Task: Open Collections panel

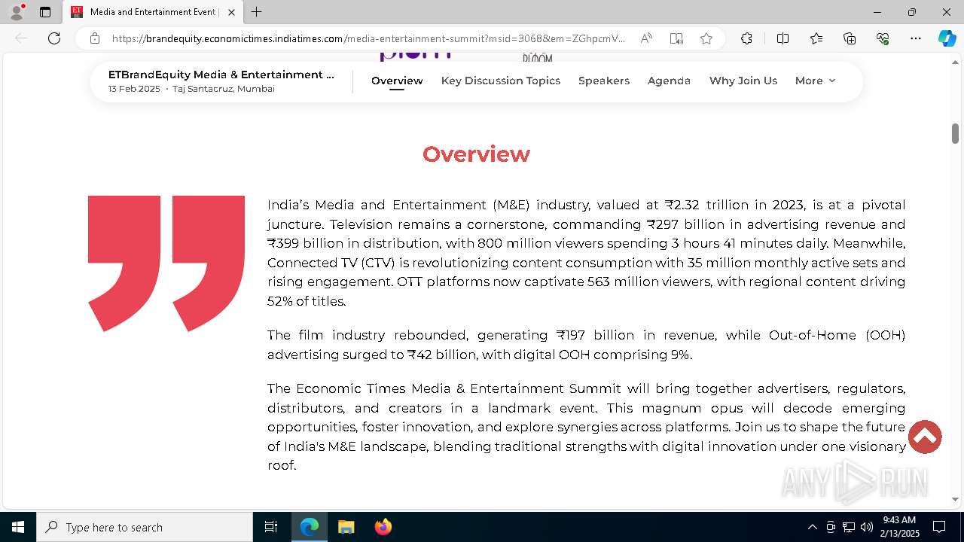Action: click(x=850, y=38)
